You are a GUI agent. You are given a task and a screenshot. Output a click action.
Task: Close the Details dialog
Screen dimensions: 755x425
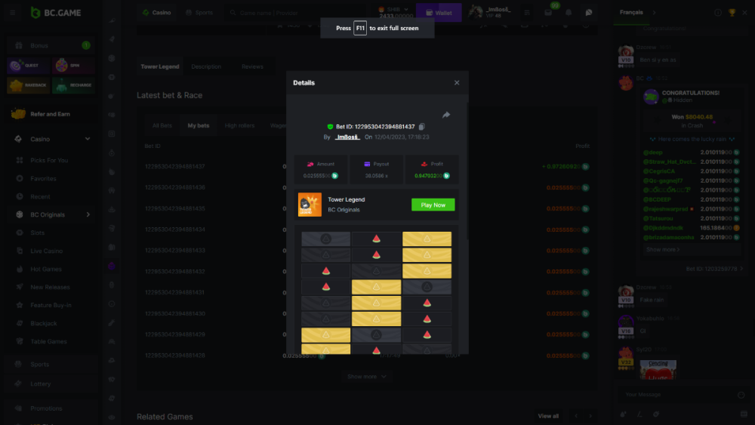tap(457, 83)
